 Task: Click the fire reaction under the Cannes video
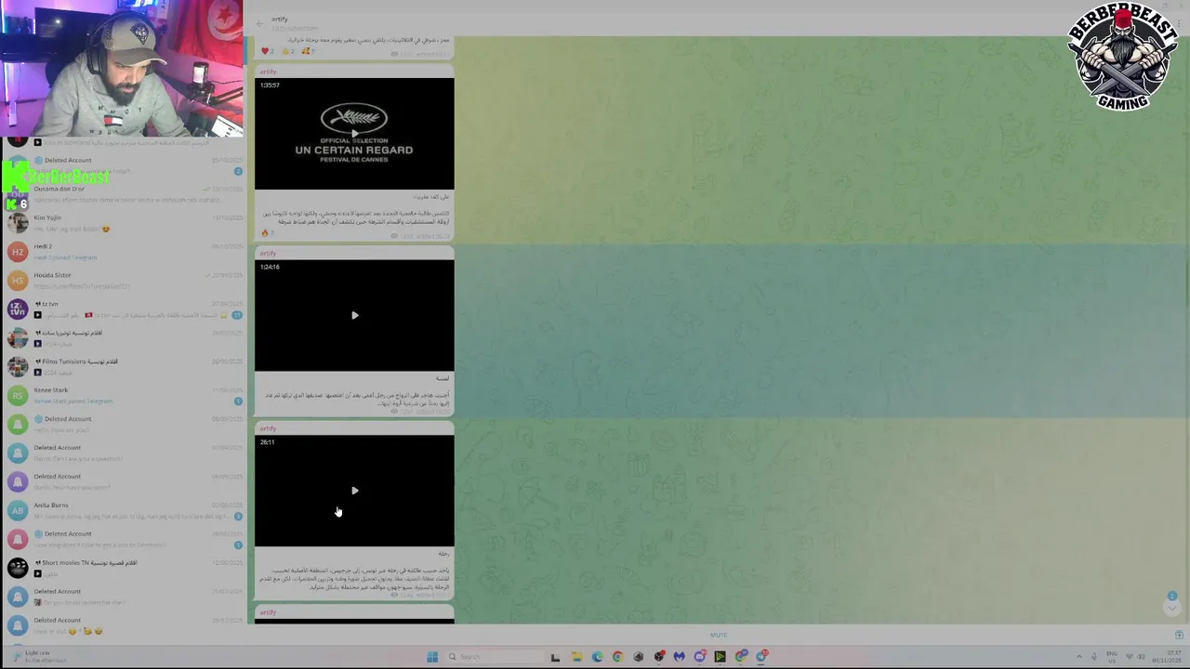(x=266, y=233)
